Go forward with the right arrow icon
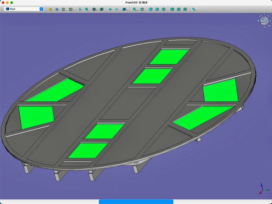Viewport: 272px width, 204px height. (116, 9)
